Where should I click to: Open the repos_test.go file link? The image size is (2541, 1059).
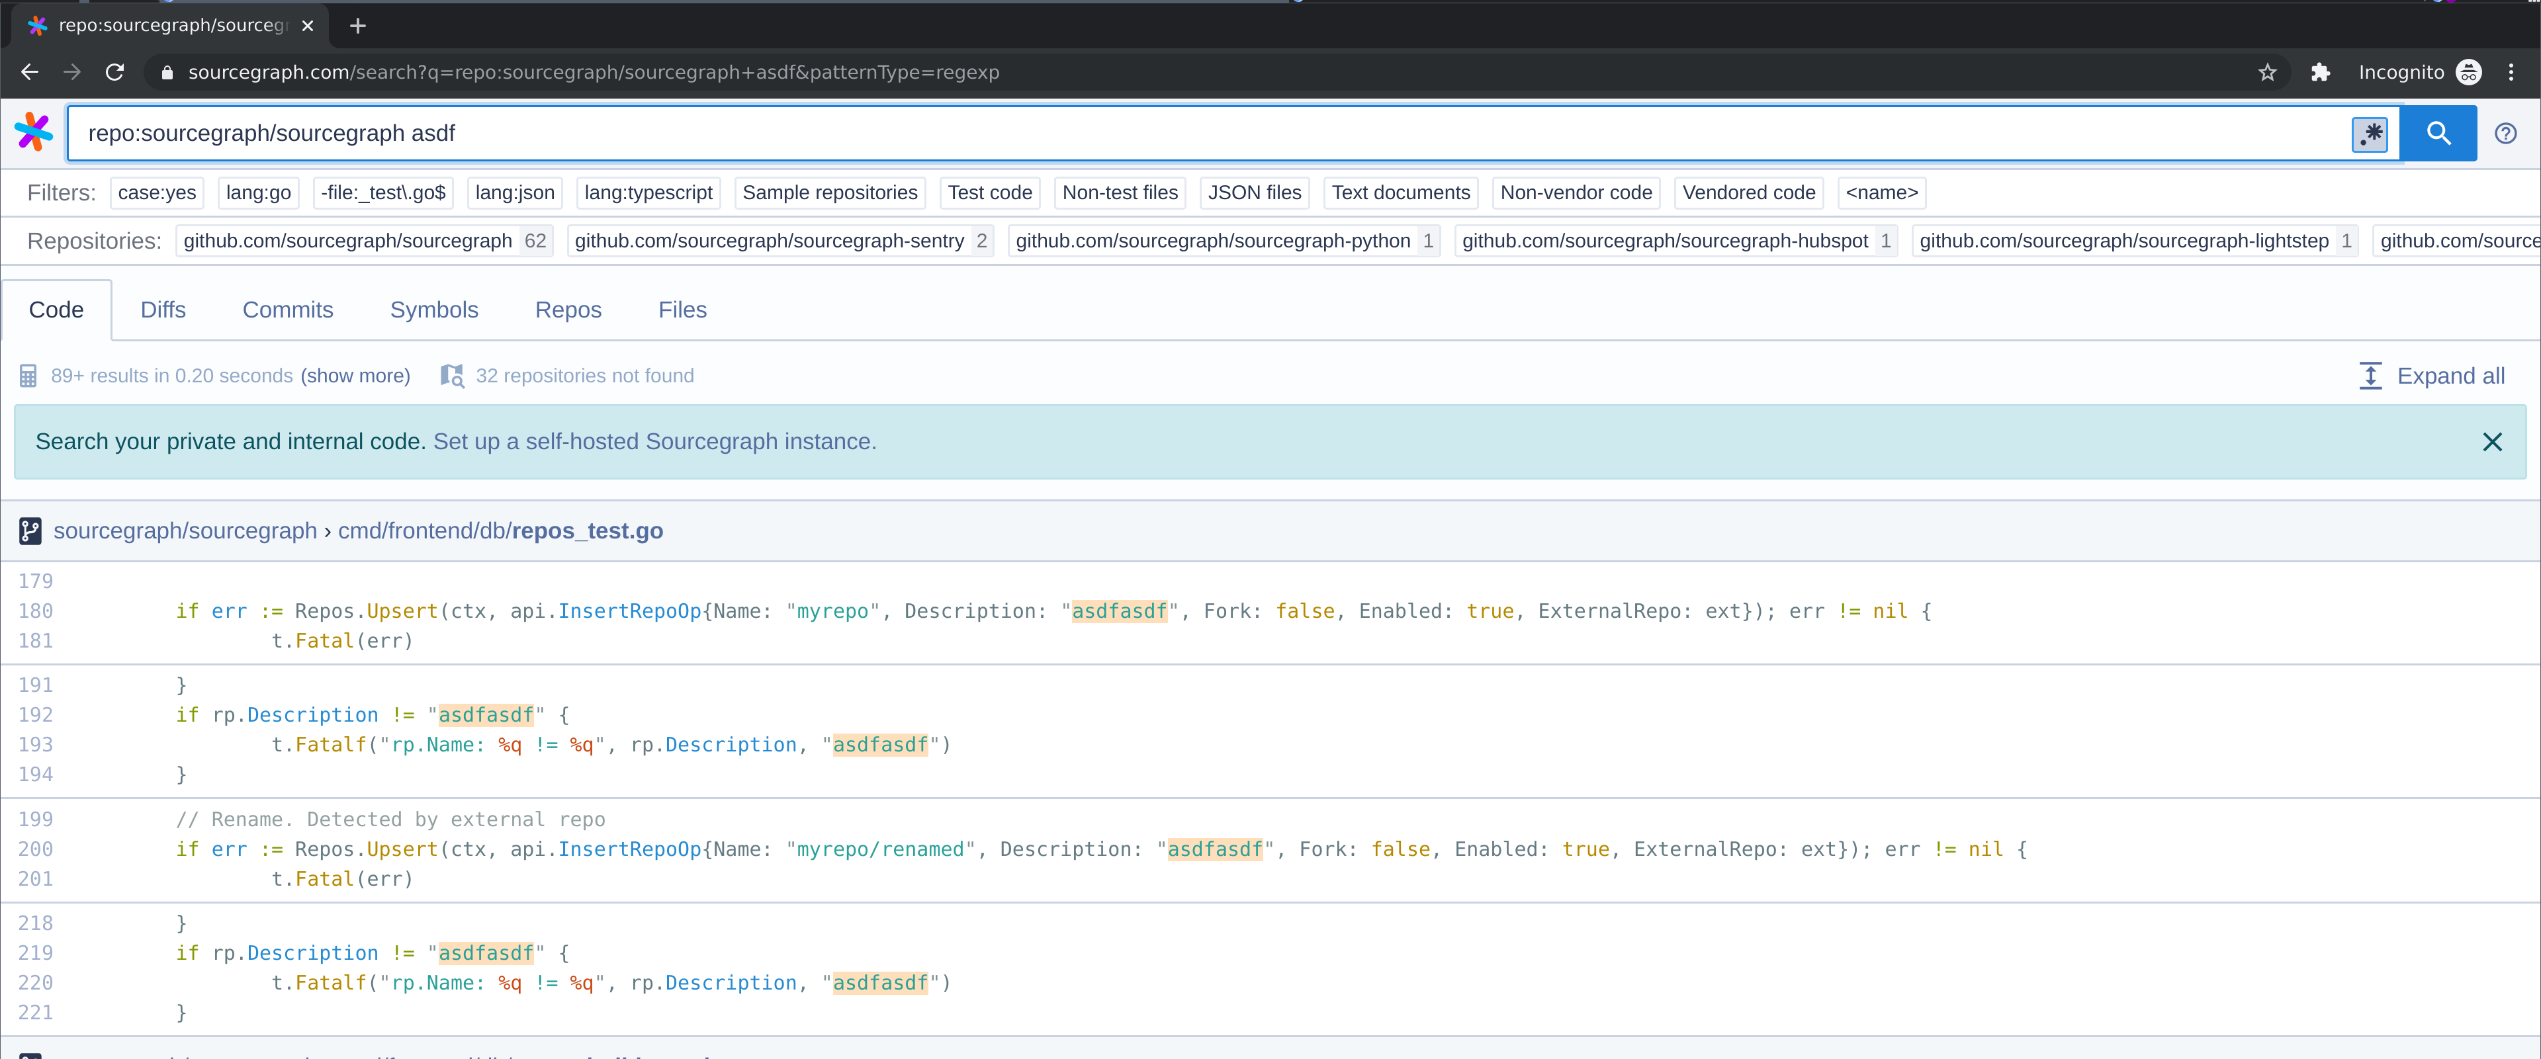point(587,530)
